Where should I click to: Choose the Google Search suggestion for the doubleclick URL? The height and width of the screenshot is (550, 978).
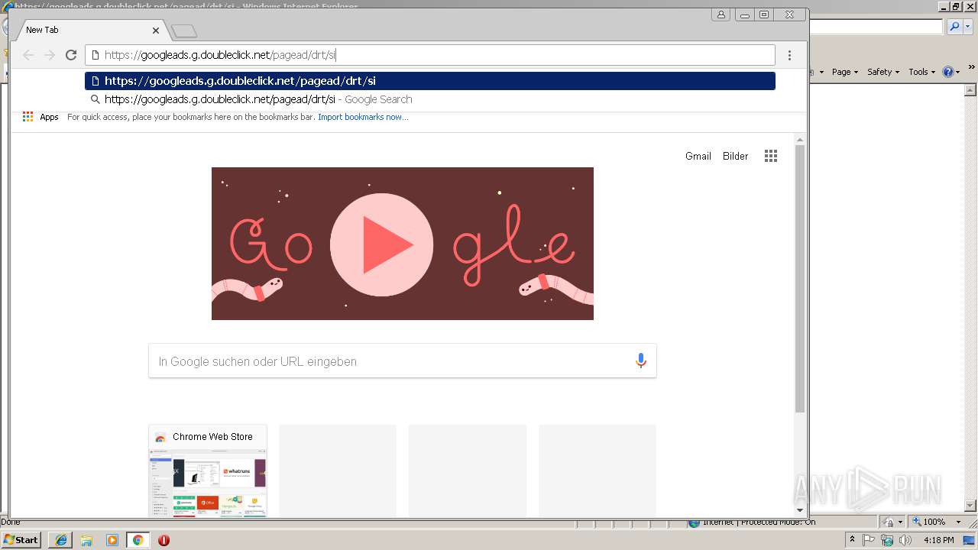click(430, 99)
